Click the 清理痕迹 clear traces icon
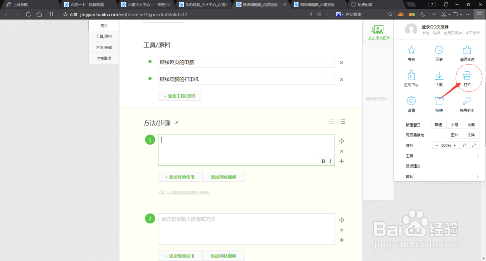 click(x=467, y=50)
